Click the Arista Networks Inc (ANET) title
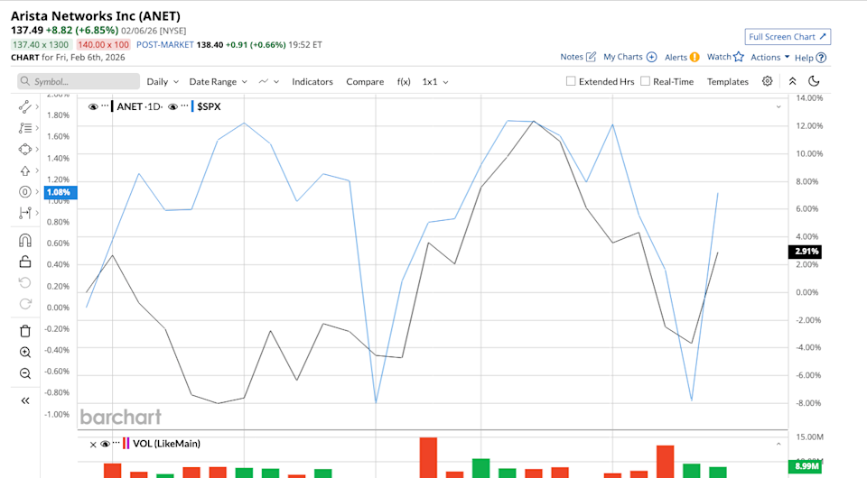The image size is (867, 478). click(x=96, y=16)
